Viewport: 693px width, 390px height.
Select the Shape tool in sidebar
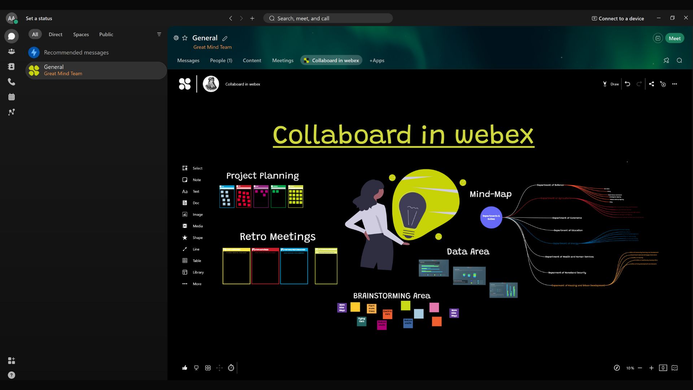coord(192,237)
